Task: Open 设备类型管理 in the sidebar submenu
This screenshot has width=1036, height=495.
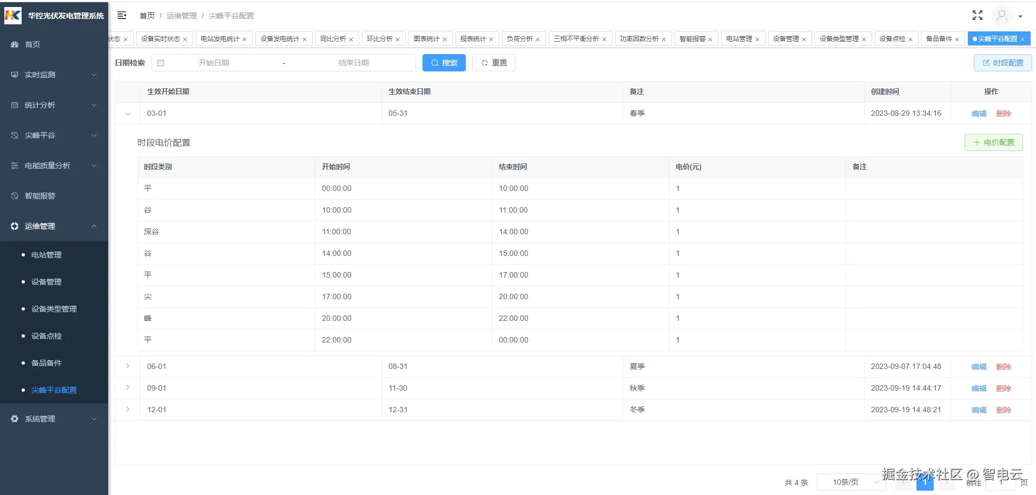Action: pyautogui.click(x=54, y=309)
